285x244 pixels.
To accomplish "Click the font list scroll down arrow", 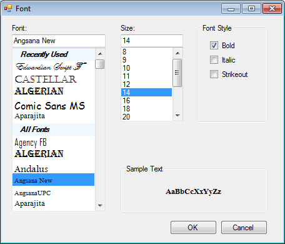I will [100, 205].
